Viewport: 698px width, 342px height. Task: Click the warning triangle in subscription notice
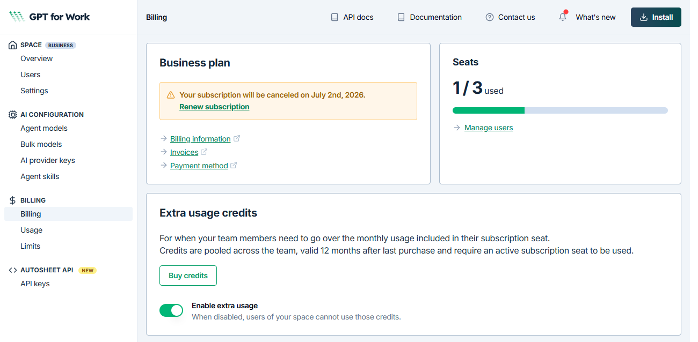[x=171, y=95]
